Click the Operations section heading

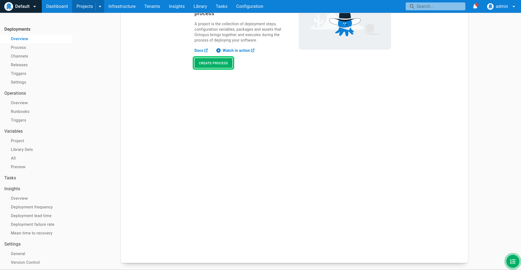[15, 93]
